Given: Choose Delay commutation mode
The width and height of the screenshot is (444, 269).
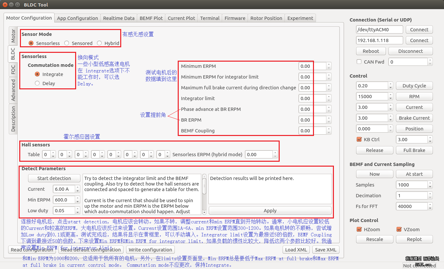Looking at the screenshot, I should [37, 83].
